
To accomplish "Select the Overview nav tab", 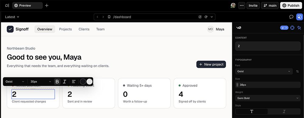I will [45, 29].
